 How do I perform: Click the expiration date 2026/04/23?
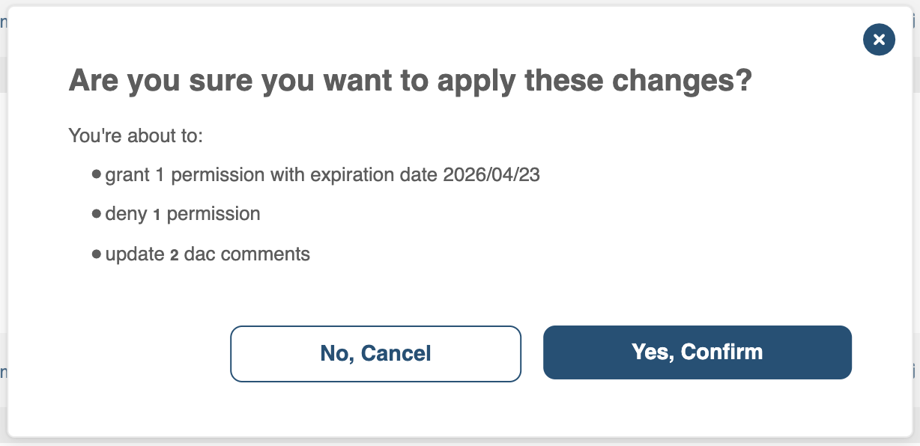tap(491, 175)
